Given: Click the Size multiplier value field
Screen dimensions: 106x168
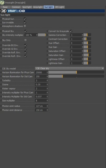Looking at the screenshot, I should pyautogui.click(x=41, y=101).
